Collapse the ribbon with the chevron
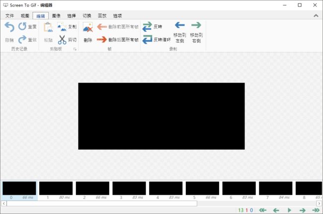323x214 pixels. (316, 16)
